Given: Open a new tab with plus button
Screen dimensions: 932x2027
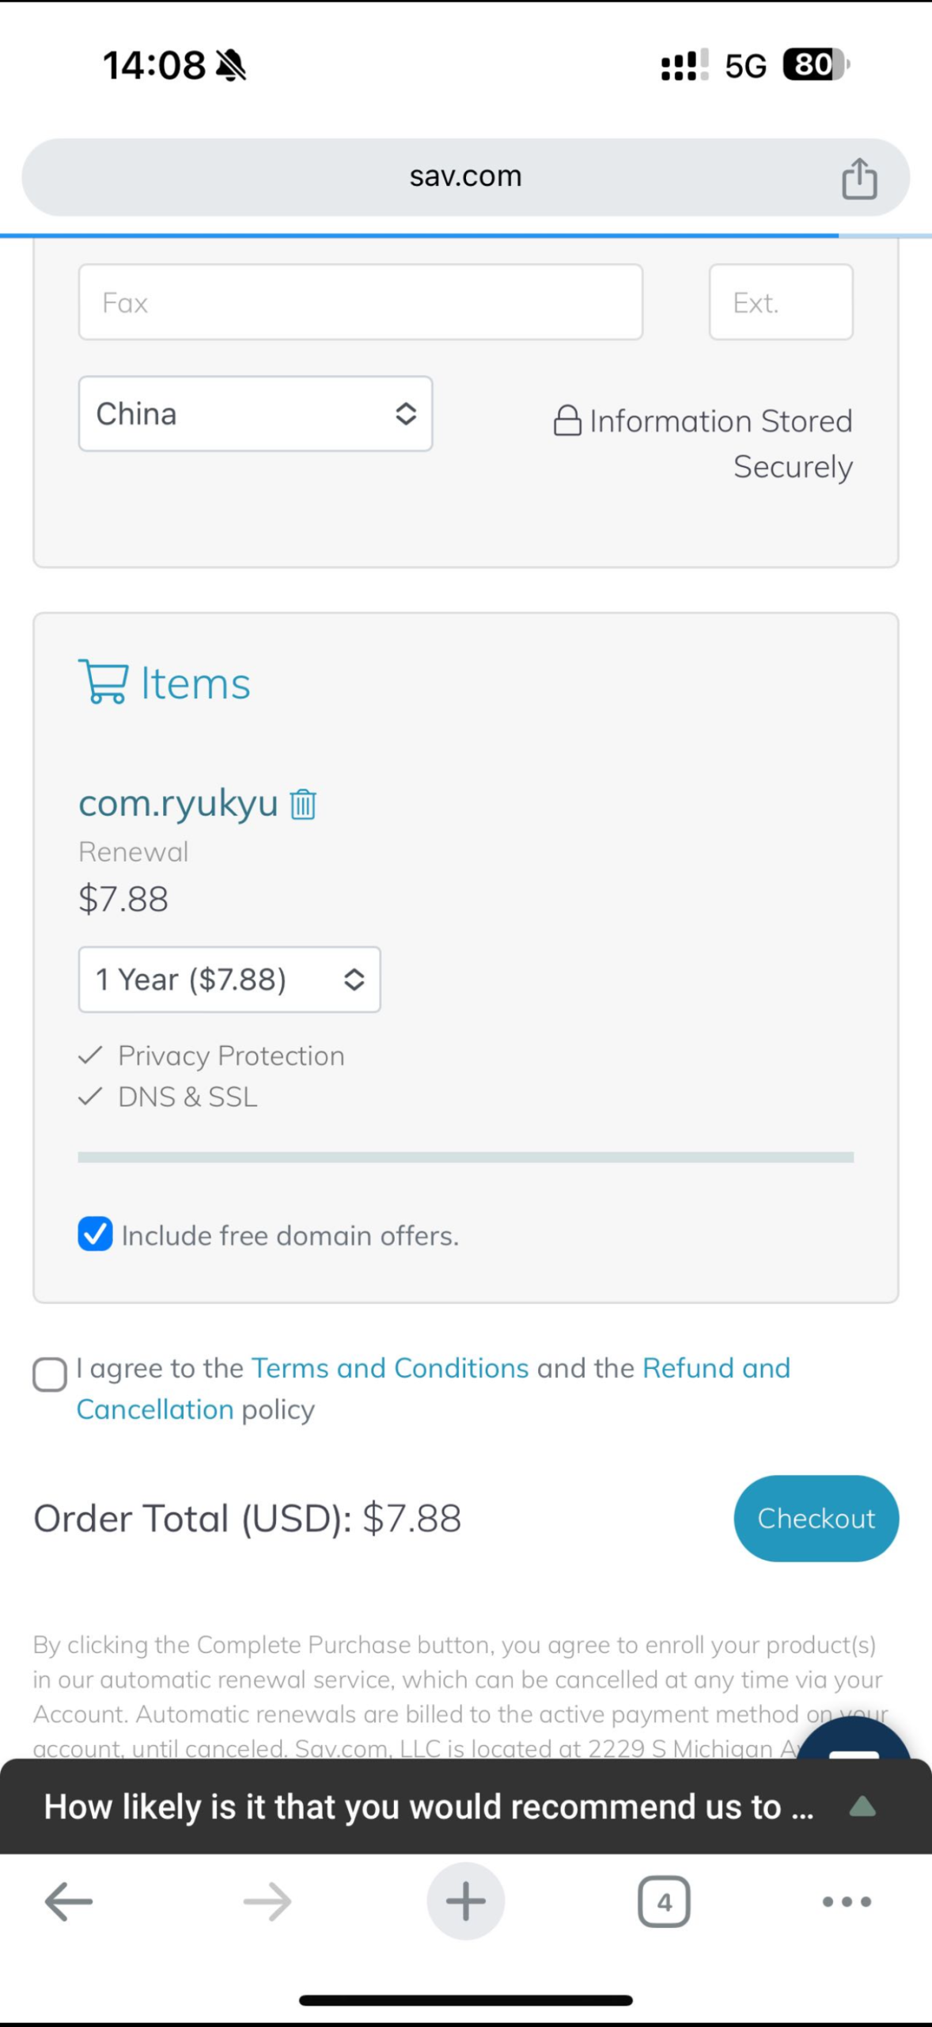Looking at the screenshot, I should point(466,1901).
